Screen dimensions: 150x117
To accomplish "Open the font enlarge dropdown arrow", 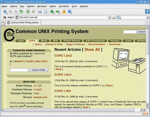I will pyautogui.click(x=54, y=13).
